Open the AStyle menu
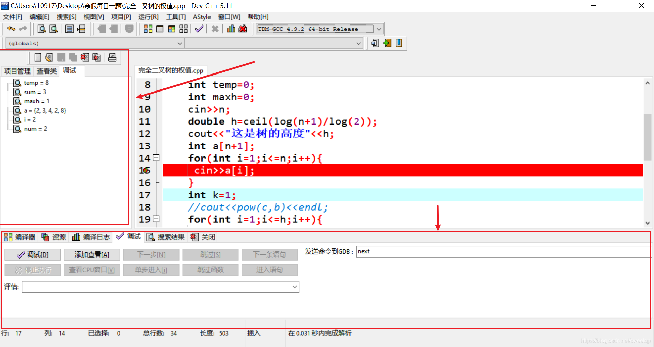The height and width of the screenshot is (347, 654). point(202,17)
